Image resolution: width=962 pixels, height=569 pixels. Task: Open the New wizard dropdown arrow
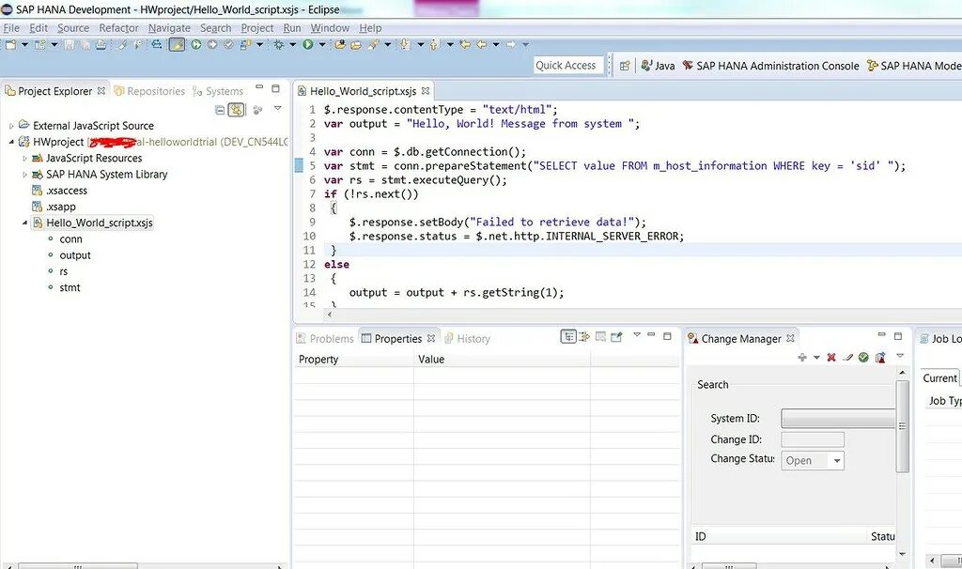[x=24, y=45]
